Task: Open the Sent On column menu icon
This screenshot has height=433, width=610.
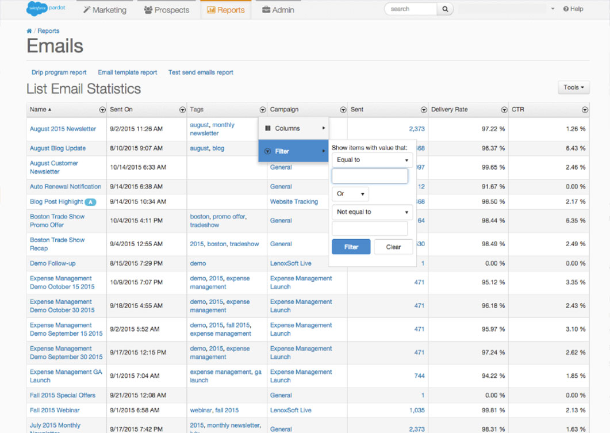Action: (x=182, y=110)
